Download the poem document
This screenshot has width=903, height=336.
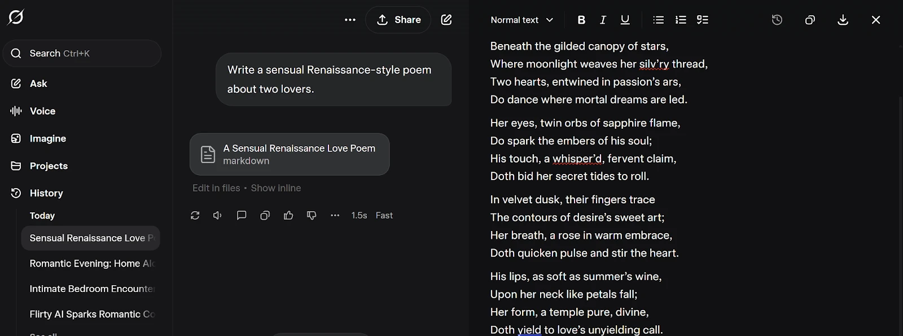pos(843,20)
